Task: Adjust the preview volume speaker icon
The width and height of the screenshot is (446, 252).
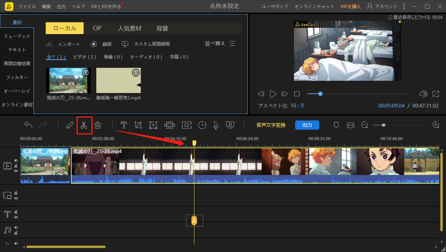Action: click(x=423, y=94)
